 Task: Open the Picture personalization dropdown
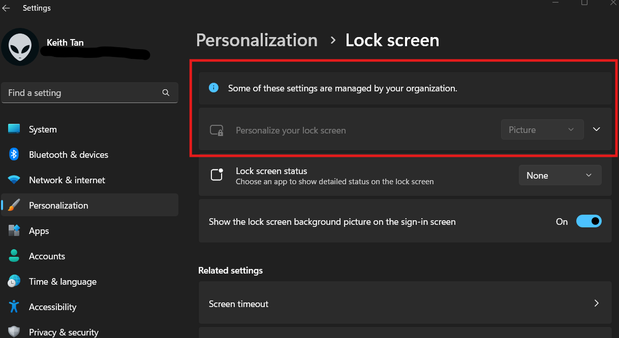coord(542,129)
